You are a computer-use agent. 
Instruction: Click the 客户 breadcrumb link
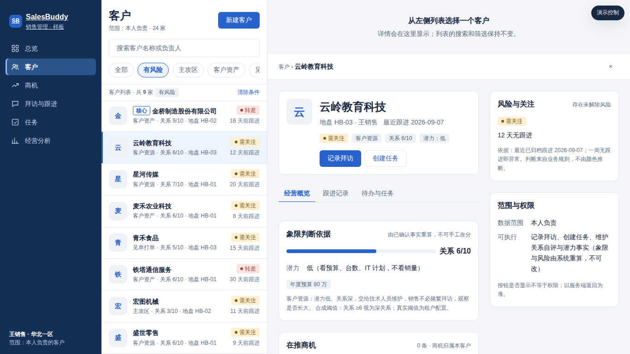tap(284, 67)
